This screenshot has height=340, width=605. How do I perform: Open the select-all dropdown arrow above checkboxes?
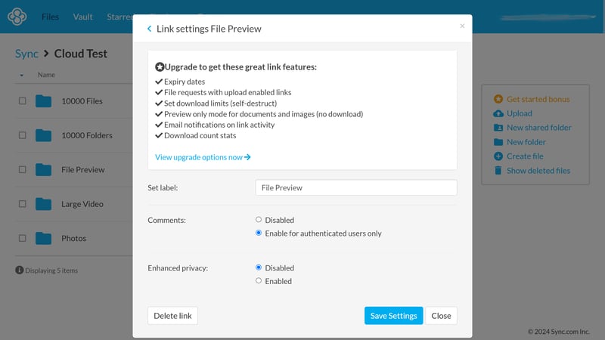pyautogui.click(x=21, y=76)
